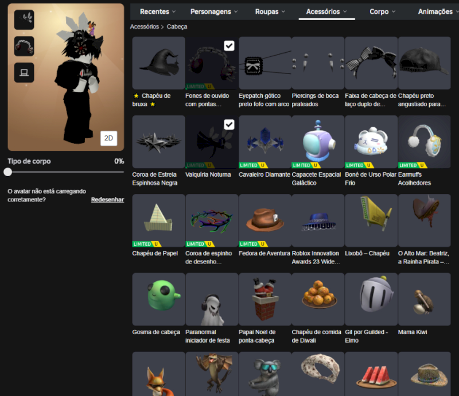The height and width of the screenshot is (396, 459).
Task: Click the Tipo de corpo slider handle
Action: pos(8,172)
